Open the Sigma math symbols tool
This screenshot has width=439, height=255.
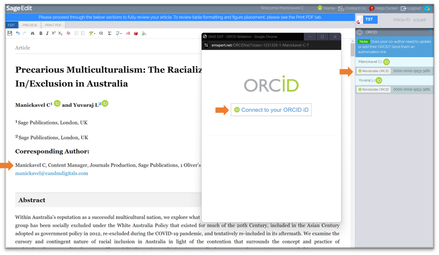click(x=109, y=33)
